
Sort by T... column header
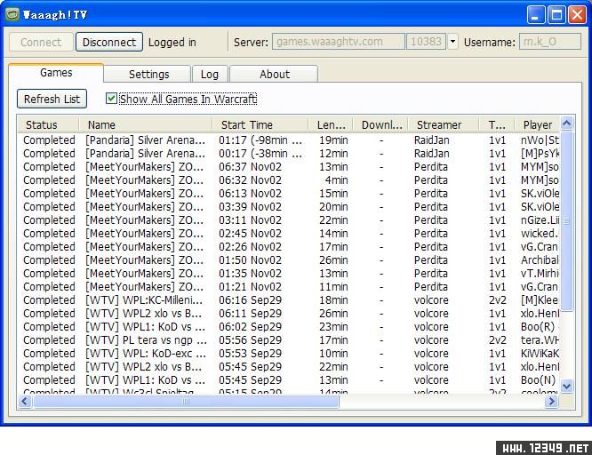497,125
